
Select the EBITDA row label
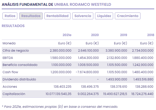pyautogui.click(x=8, y=58)
